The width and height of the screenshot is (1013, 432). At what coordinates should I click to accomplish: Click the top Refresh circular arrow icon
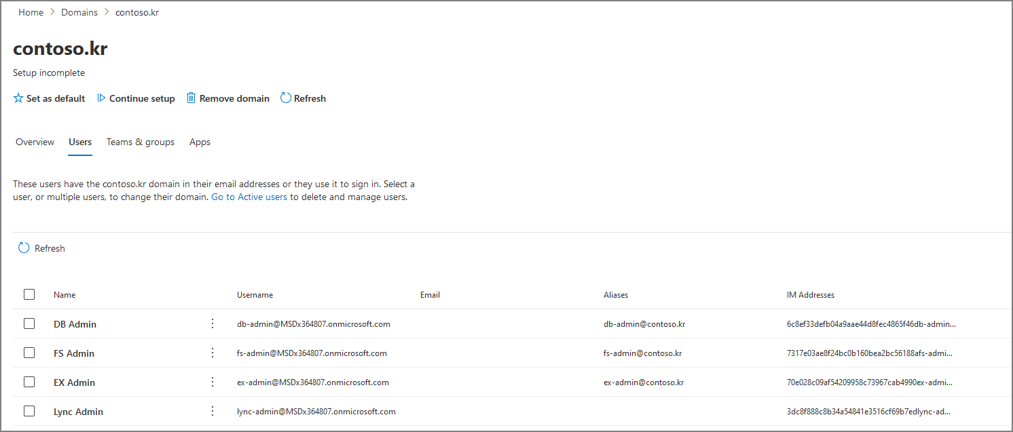click(286, 98)
